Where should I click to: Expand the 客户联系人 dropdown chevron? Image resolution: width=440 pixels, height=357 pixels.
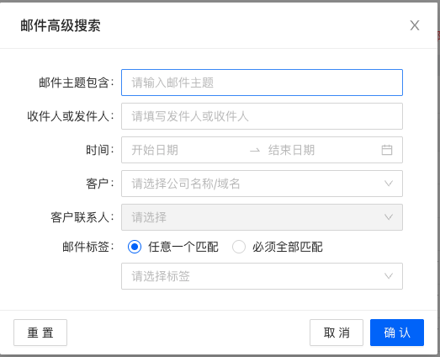pyautogui.click(x=389, y=217)
